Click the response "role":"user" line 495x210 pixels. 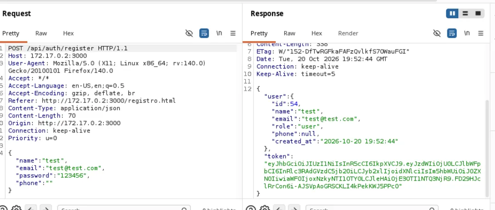click(x=298, y=126)
